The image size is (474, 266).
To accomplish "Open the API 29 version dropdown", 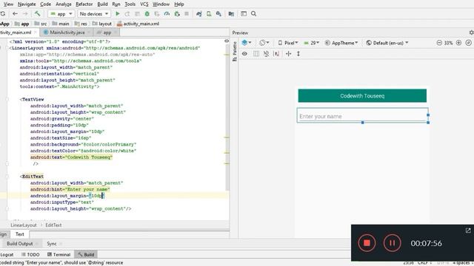I will (x=311, y=43).
